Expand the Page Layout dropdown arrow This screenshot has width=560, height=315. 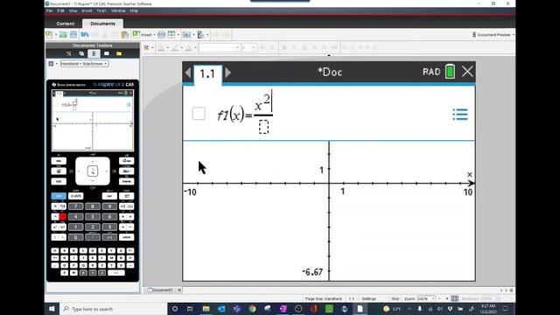pos(178,35)
